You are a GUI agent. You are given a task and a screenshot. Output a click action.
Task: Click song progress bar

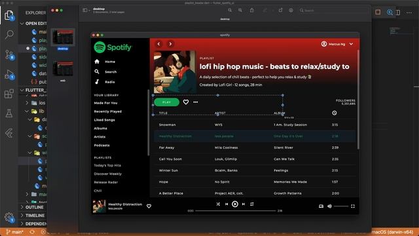(x=235, y=211)
